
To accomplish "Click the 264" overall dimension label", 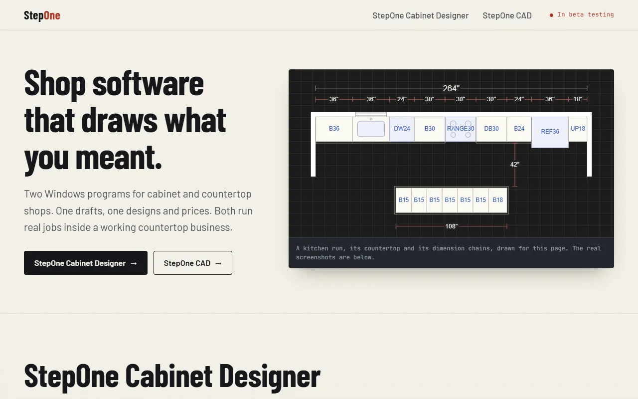I will pos(451,88).
